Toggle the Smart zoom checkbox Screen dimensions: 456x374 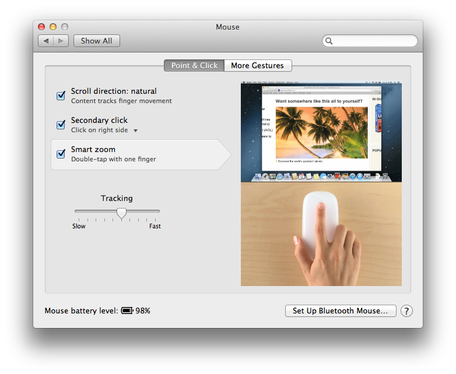pos(61,154)
